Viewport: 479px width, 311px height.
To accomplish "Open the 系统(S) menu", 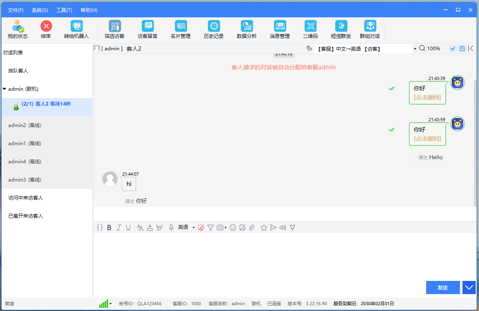I will pyautogui.click(x=40, y=10).
